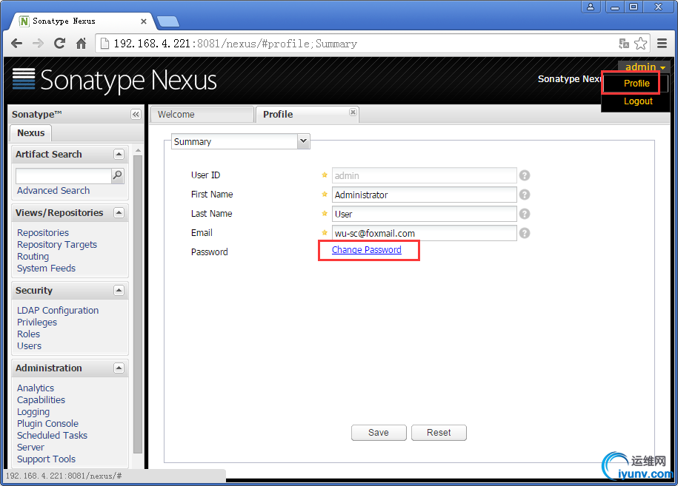Open Users link

click(29, 345)
